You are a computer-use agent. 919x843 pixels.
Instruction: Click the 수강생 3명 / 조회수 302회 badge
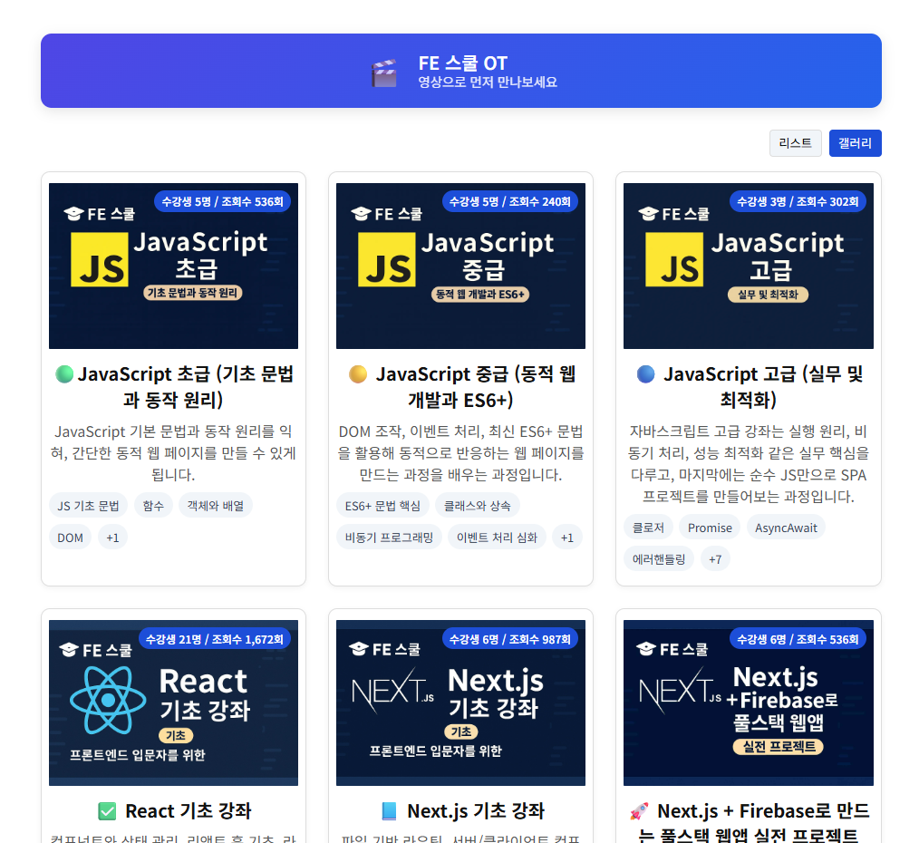point(797,201)
